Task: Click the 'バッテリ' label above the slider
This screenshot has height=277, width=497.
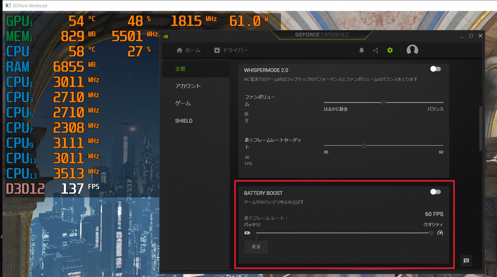Action: [252, 224]
